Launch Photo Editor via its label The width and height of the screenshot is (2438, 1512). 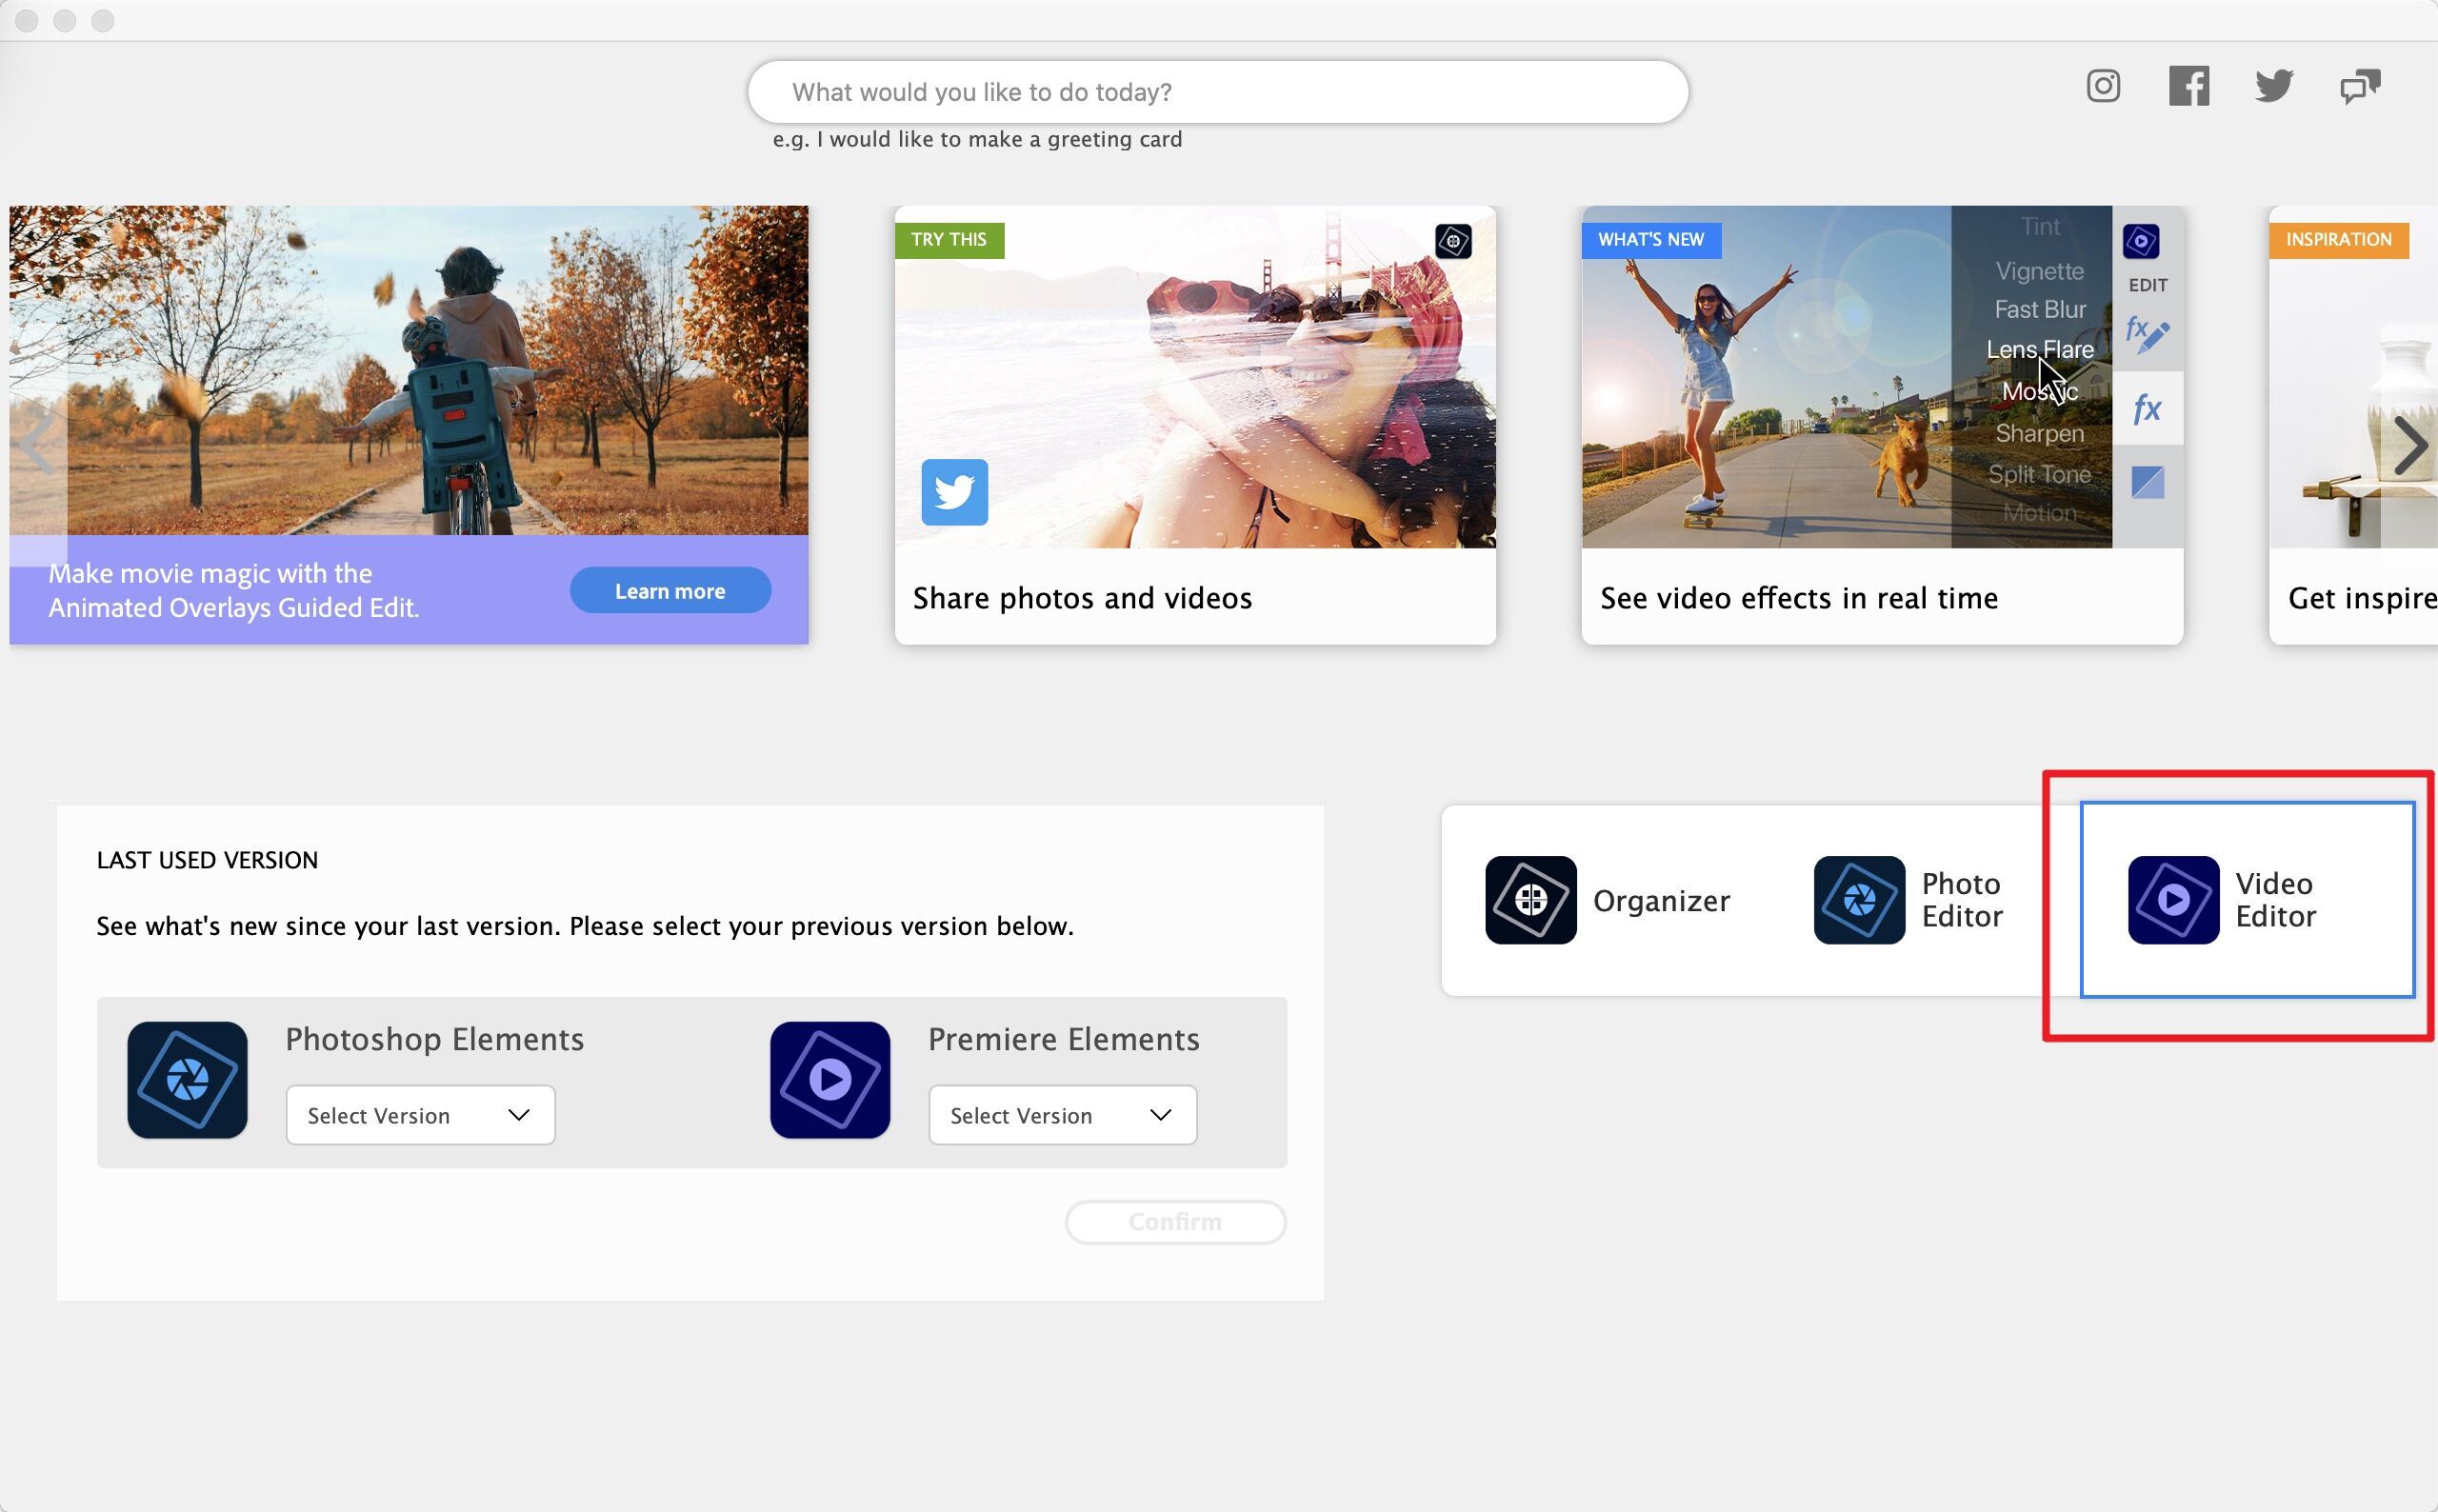tap(1962, 900)
